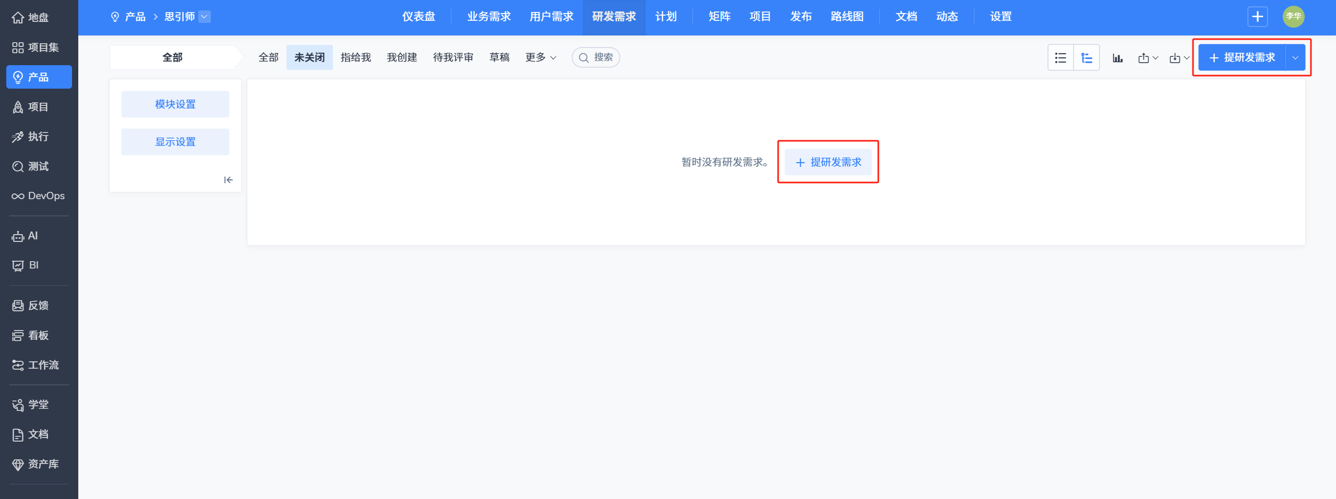Filter by 我创建 stories
Viewport: 1336px width, 499px height.
coord(402,57)
